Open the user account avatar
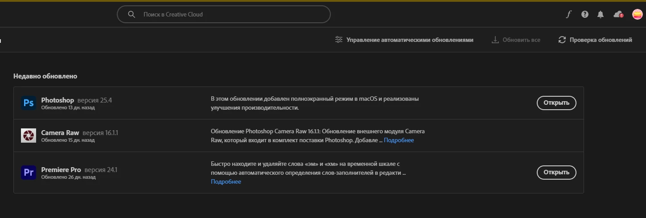The width and height of the screenshot is (646, 218). pos(638,14)
